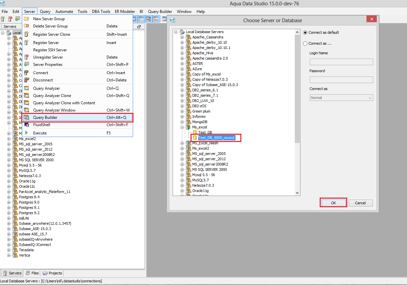Select Local Database Servers root in dialog
The height and width of the screenshot is (285, 407).
(204, 32)
